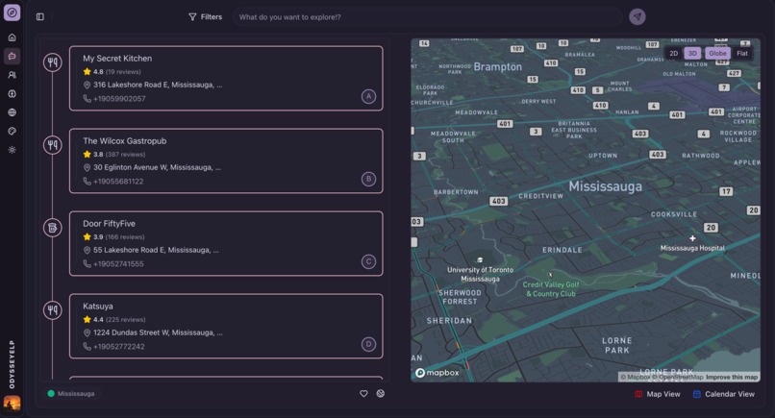Switch to Map View

tap(658, 394)
